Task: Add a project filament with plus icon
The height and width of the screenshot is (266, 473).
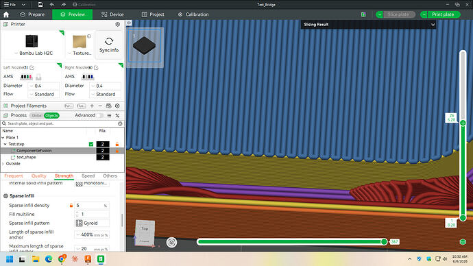Action: pyautogui.click(x=92, y=106)
